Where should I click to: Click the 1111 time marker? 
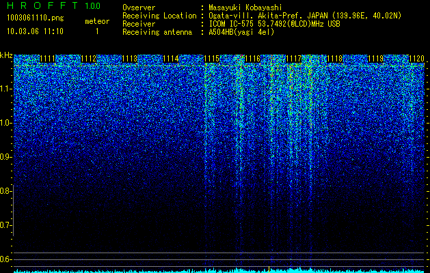(47, 59)
